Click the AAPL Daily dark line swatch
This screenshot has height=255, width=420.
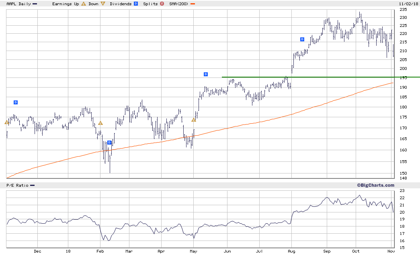point(35,4)
